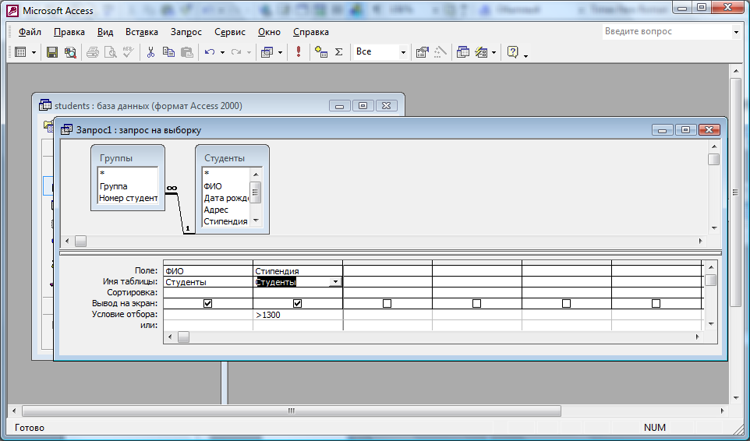The image size is (750, 441).
Task: Click the Spelling check toolbar icon
Action: (128, 52)
